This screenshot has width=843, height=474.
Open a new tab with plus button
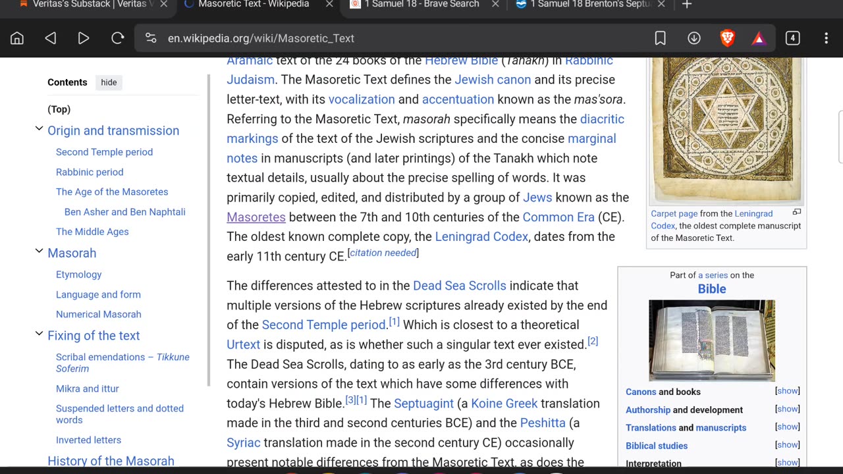tap(687, 5)
